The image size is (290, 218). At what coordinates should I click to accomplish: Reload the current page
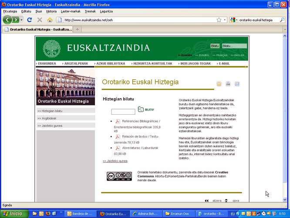click(30, 20)
